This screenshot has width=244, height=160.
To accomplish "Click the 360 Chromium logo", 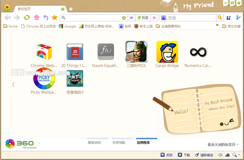I will [21, 143].
